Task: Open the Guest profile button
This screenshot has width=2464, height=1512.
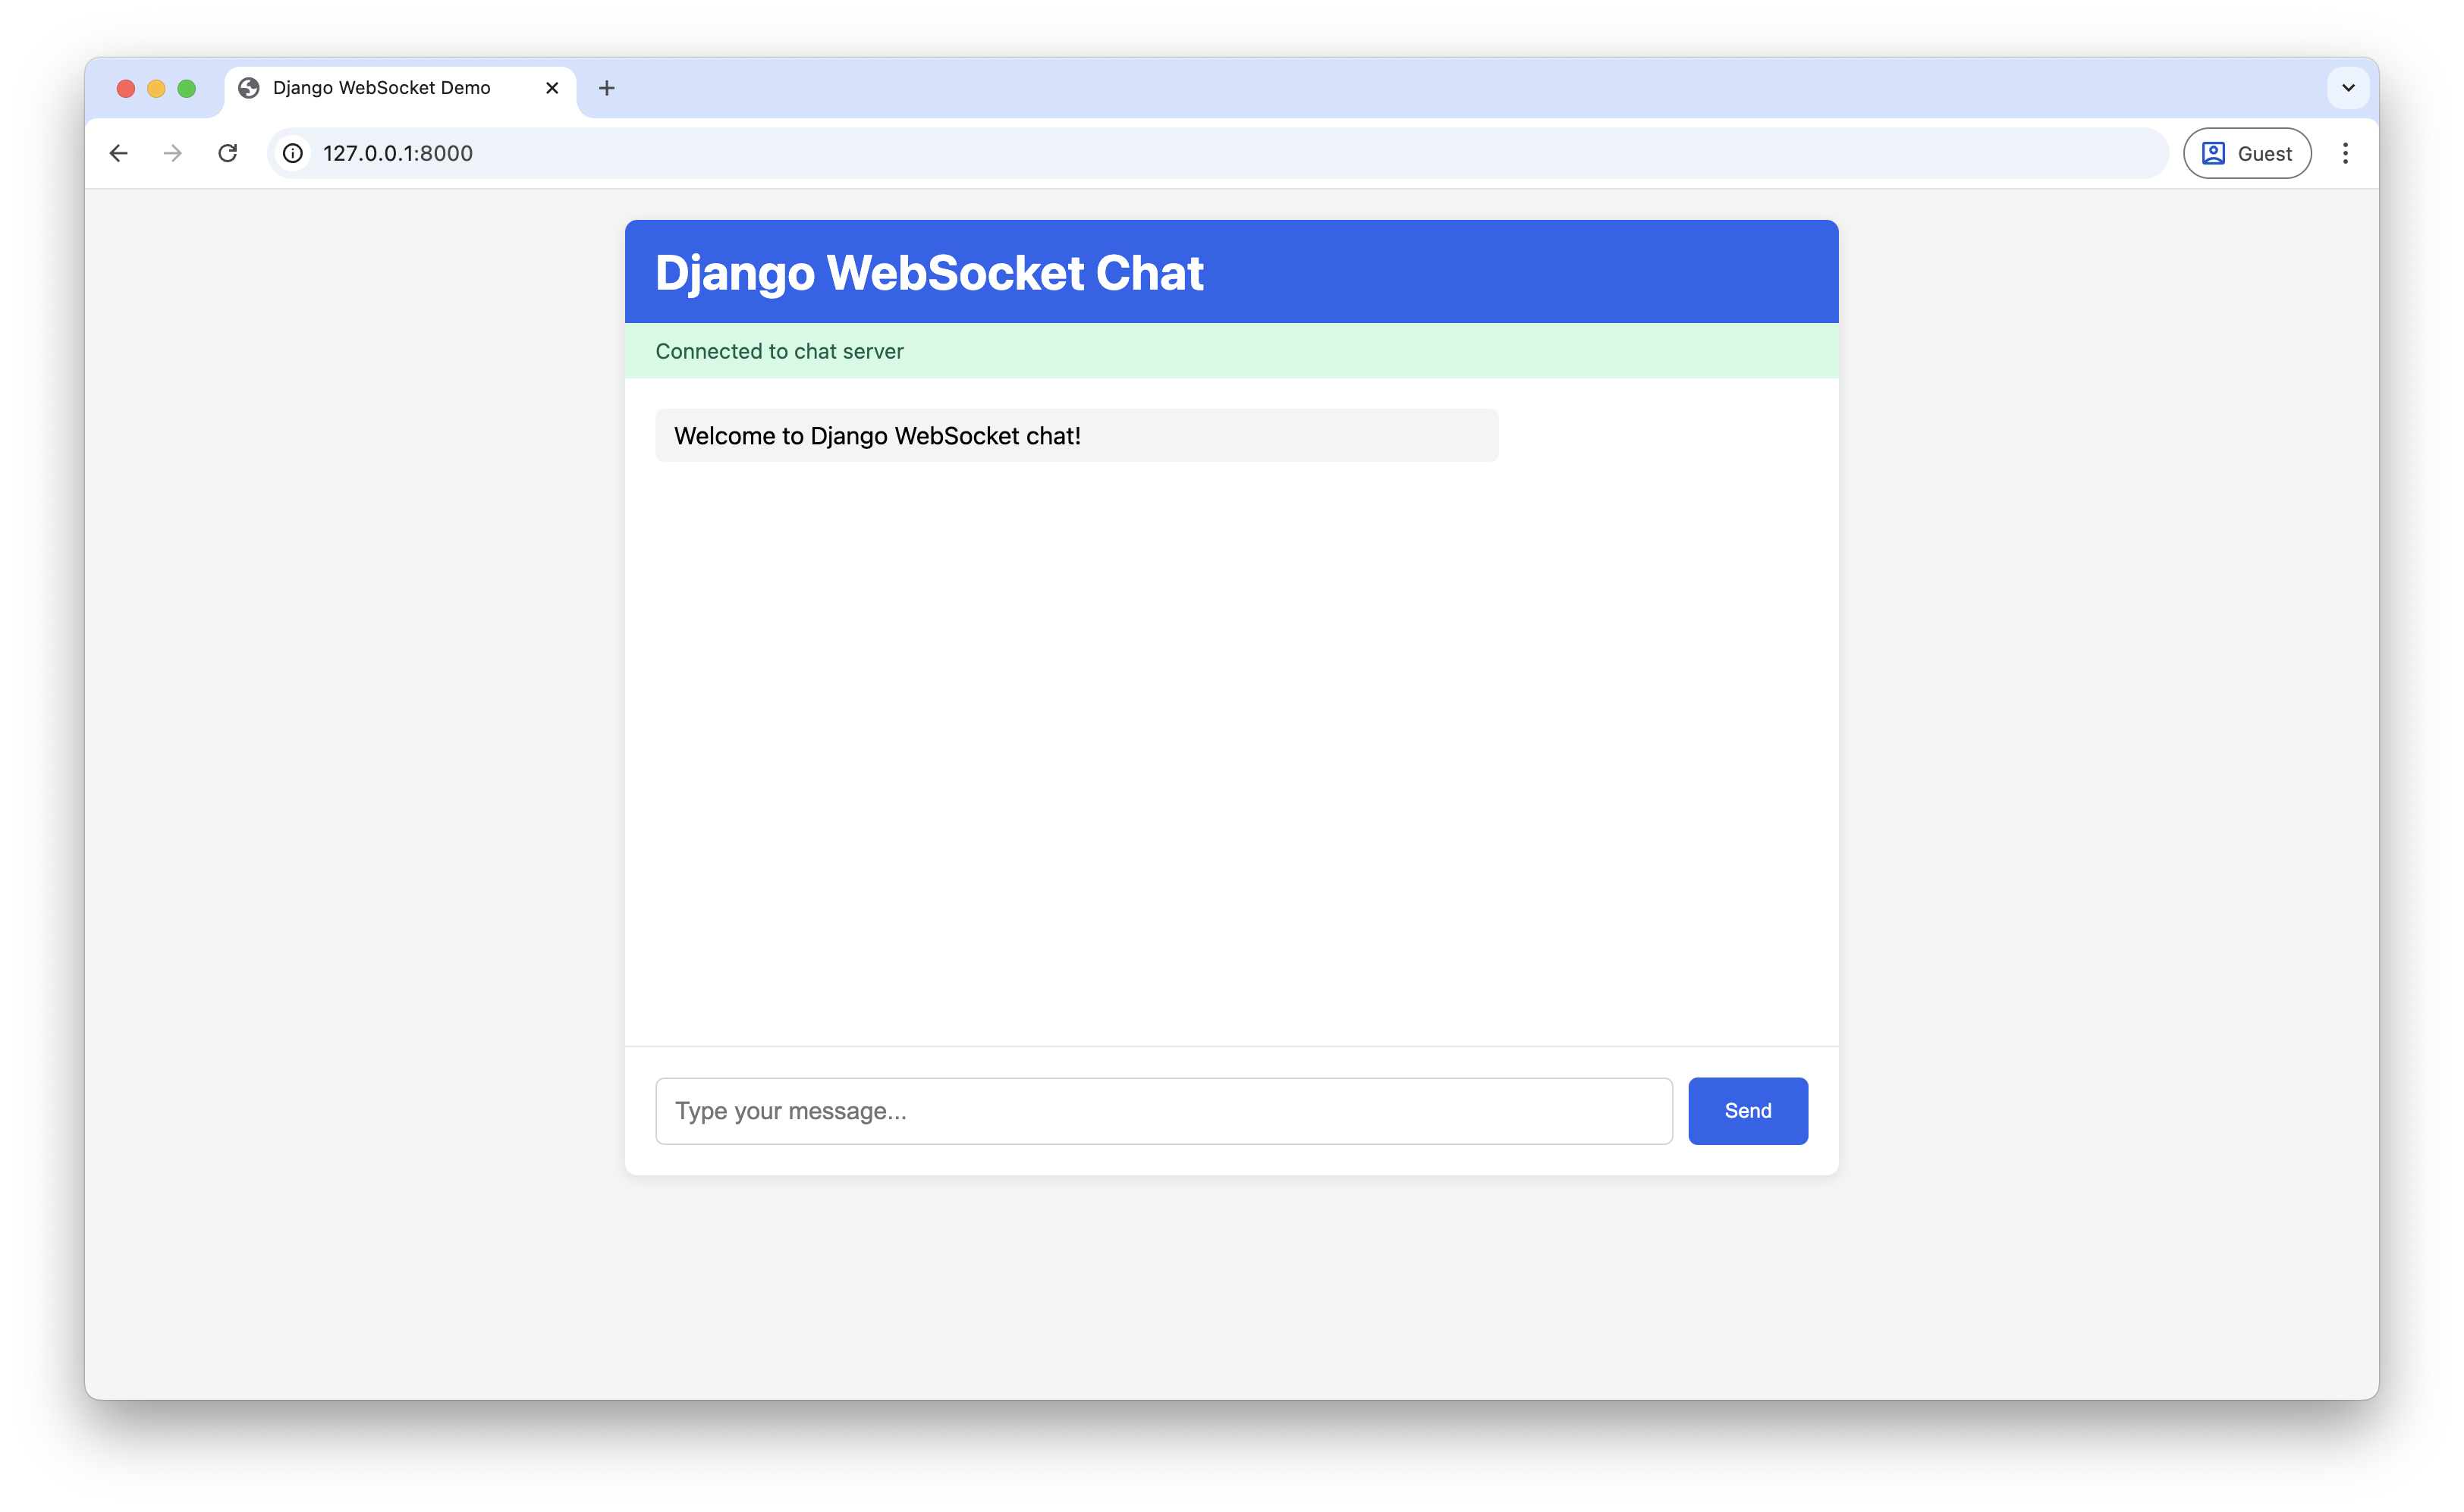Action: (x=2247, y=153)
